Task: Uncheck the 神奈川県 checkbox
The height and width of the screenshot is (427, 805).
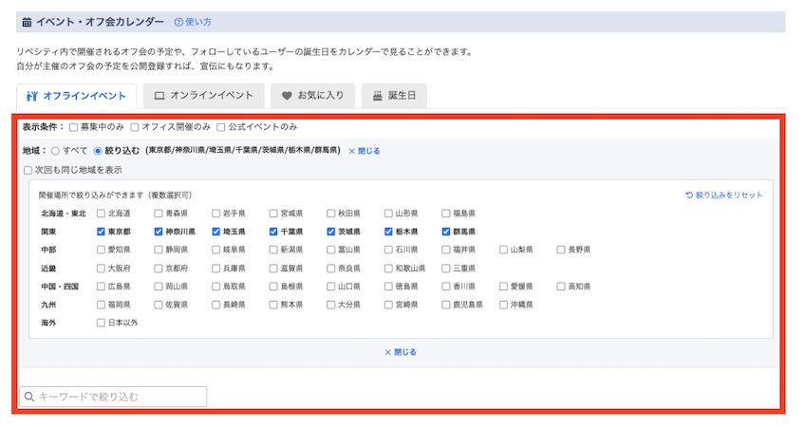Action: [x=159, y=232]
